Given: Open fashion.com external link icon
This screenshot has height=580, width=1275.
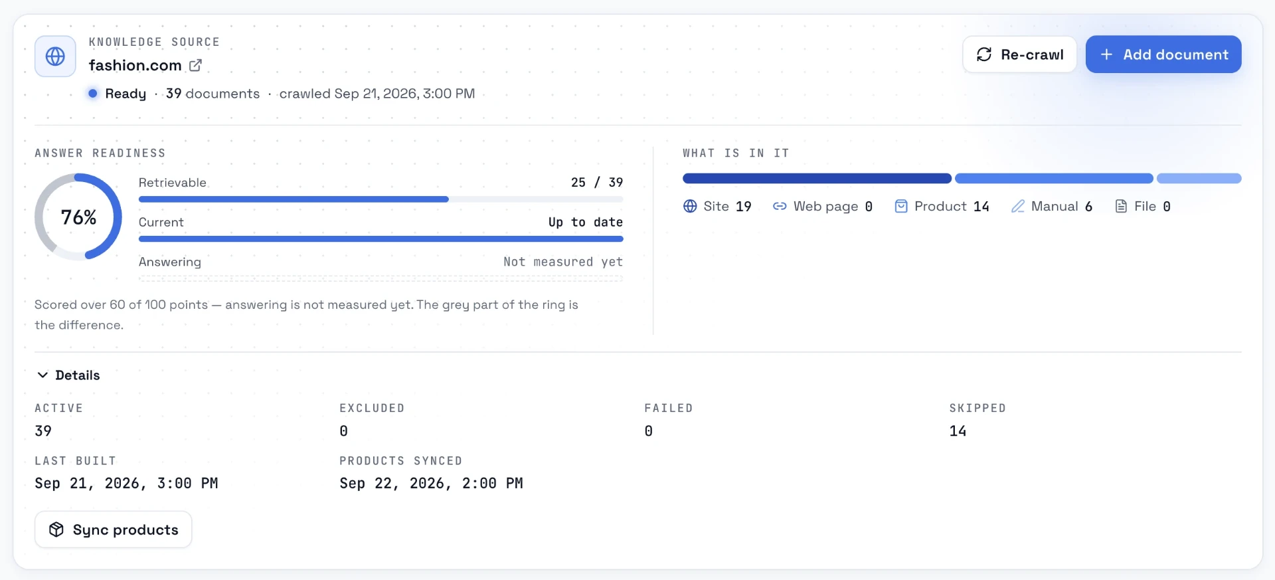Looking at the screenshot, I should (195, 65).
